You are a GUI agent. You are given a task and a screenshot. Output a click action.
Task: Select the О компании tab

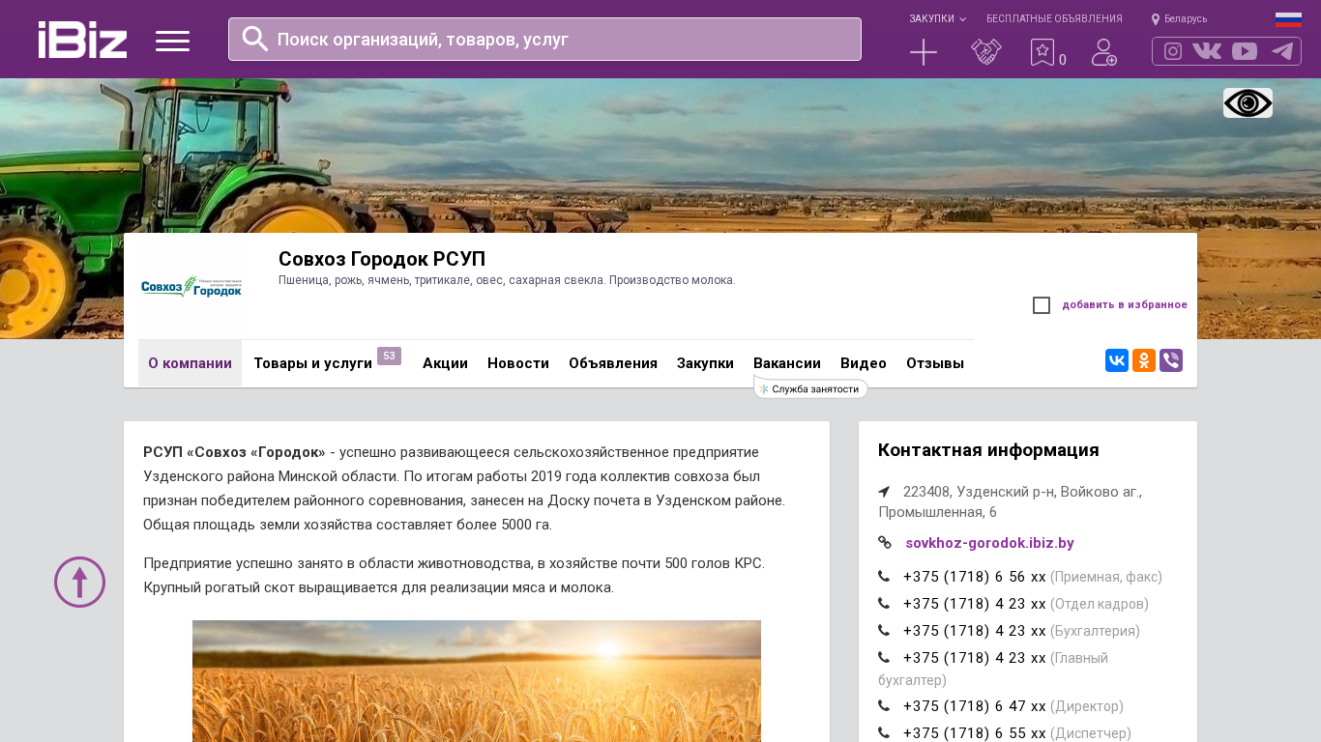click(190, 363)
